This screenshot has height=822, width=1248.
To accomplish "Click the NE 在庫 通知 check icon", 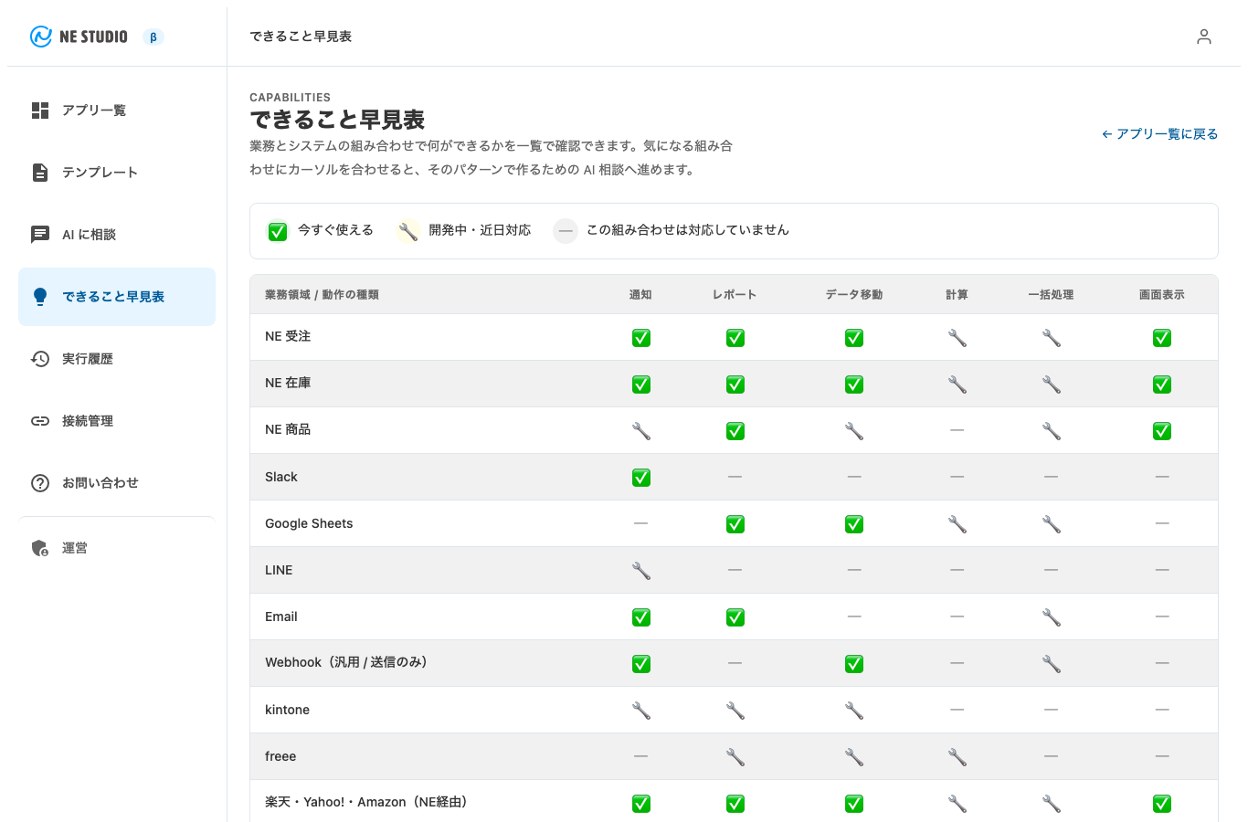I will 641,385.
